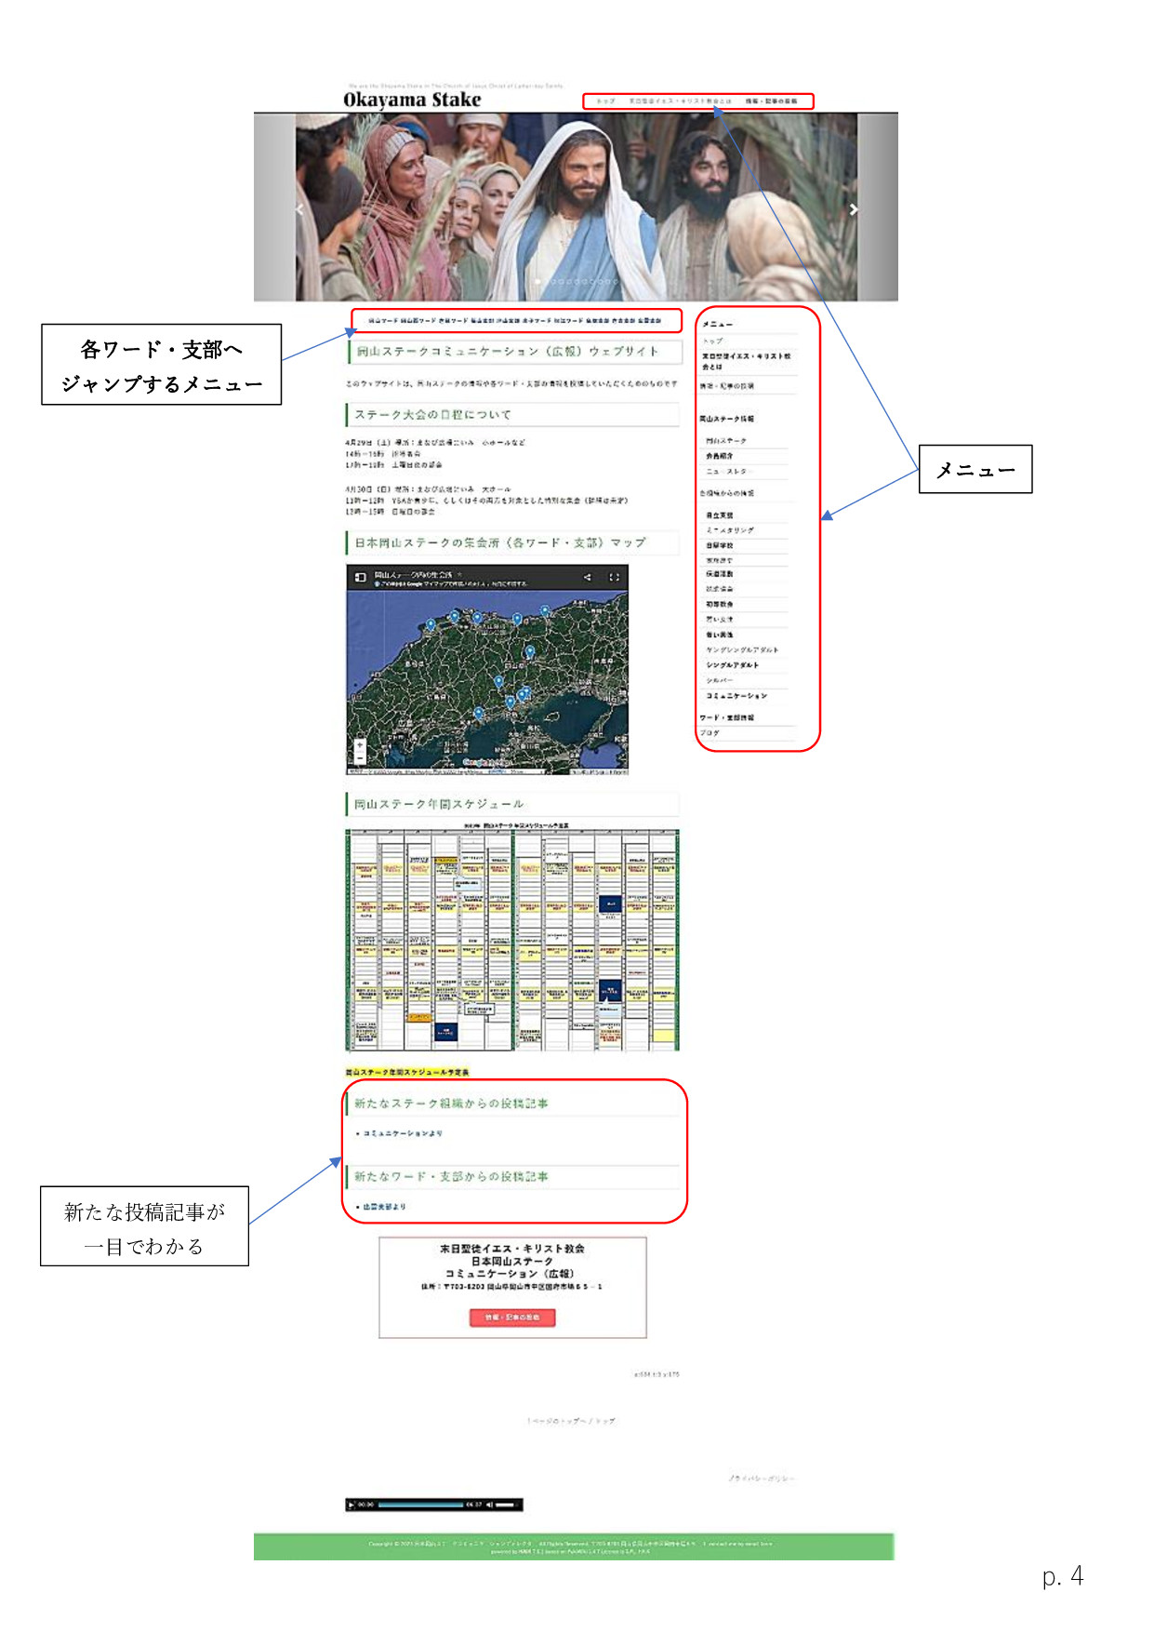Open sidebar 末日聖徒イエス・キリスト教会とは entry
The image size is (1154, 1632).
tap(747, 361)
